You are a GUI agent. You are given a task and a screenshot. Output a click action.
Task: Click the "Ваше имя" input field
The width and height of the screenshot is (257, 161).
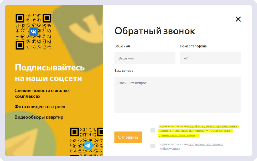(x=145, y=58)
